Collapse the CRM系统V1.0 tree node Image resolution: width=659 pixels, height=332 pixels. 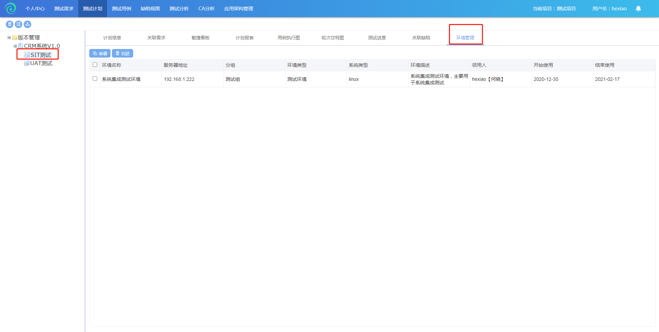pos(15,46)
